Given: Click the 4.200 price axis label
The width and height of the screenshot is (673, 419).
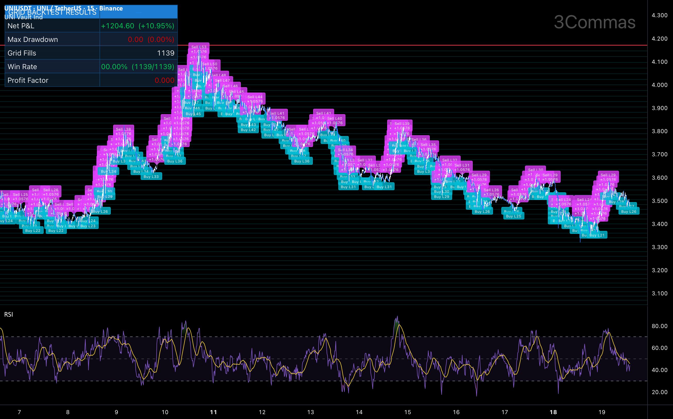Looking at the screenshot, I should click(659, 39).
